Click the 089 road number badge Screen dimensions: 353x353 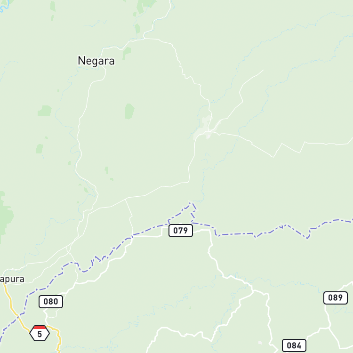(x=336, y=298)
